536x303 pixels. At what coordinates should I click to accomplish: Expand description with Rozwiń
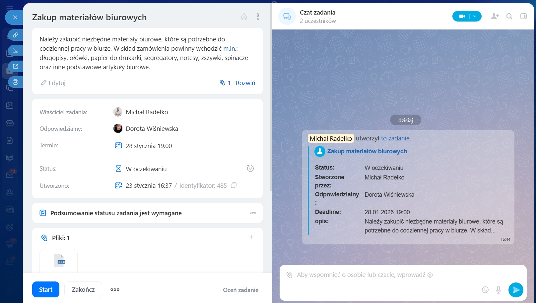pos(245,83)
